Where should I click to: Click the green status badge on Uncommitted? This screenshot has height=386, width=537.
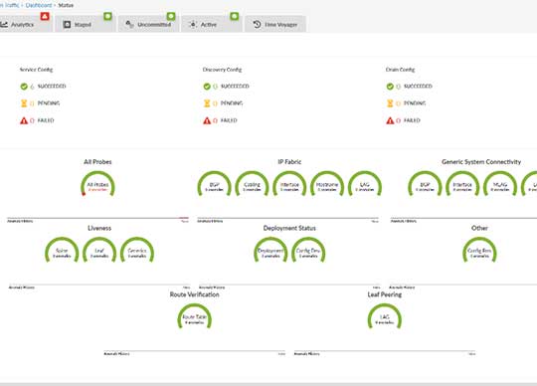coord(171,16)
